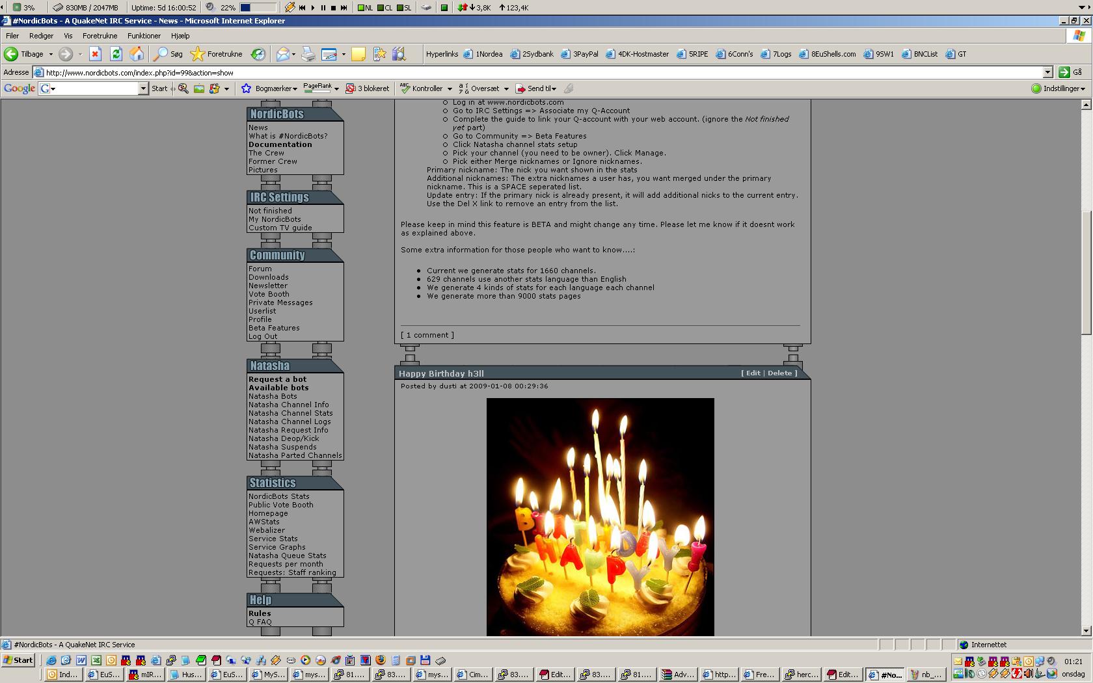This screenshot has width=1093, height=683.
Task: Open the Funktioner menu
Action: tap(144, 36)
